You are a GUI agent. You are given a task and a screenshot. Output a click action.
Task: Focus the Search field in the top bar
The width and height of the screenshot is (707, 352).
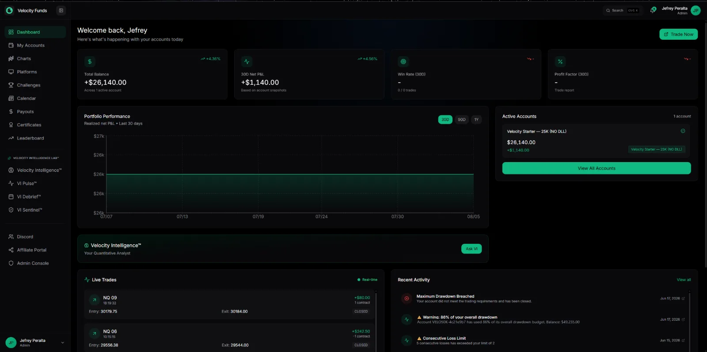click(x=623, y=11)
